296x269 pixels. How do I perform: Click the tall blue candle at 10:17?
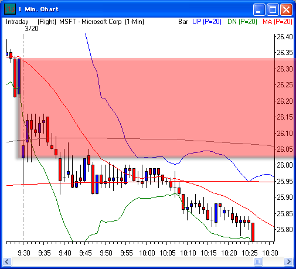pos(216,213)
